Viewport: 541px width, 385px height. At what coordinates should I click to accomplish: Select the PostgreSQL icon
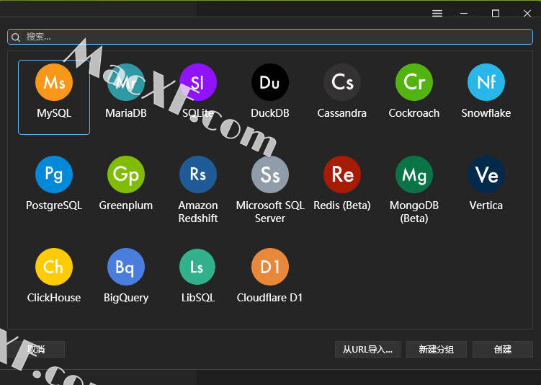click(54, 174)
